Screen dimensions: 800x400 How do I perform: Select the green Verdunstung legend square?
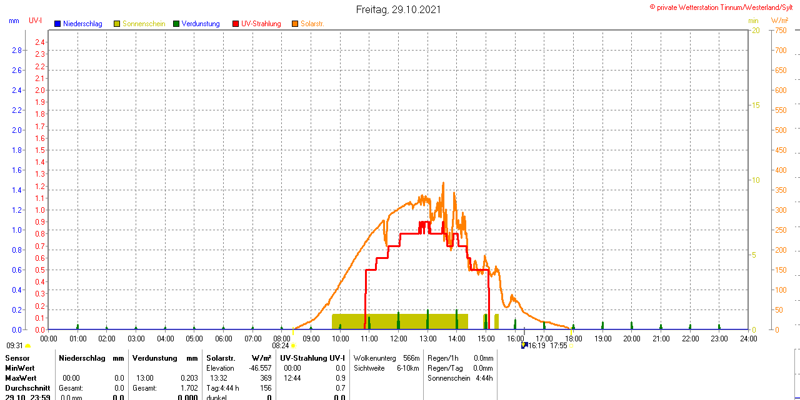click(x=176, y=24)
